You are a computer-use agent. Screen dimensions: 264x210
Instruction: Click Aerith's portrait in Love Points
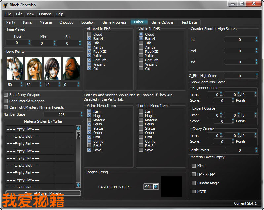coord(15,69)
